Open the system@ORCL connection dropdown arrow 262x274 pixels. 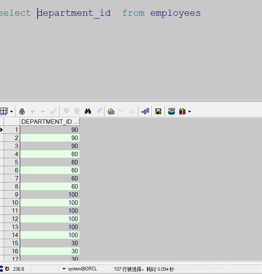(x=64, y=269)
